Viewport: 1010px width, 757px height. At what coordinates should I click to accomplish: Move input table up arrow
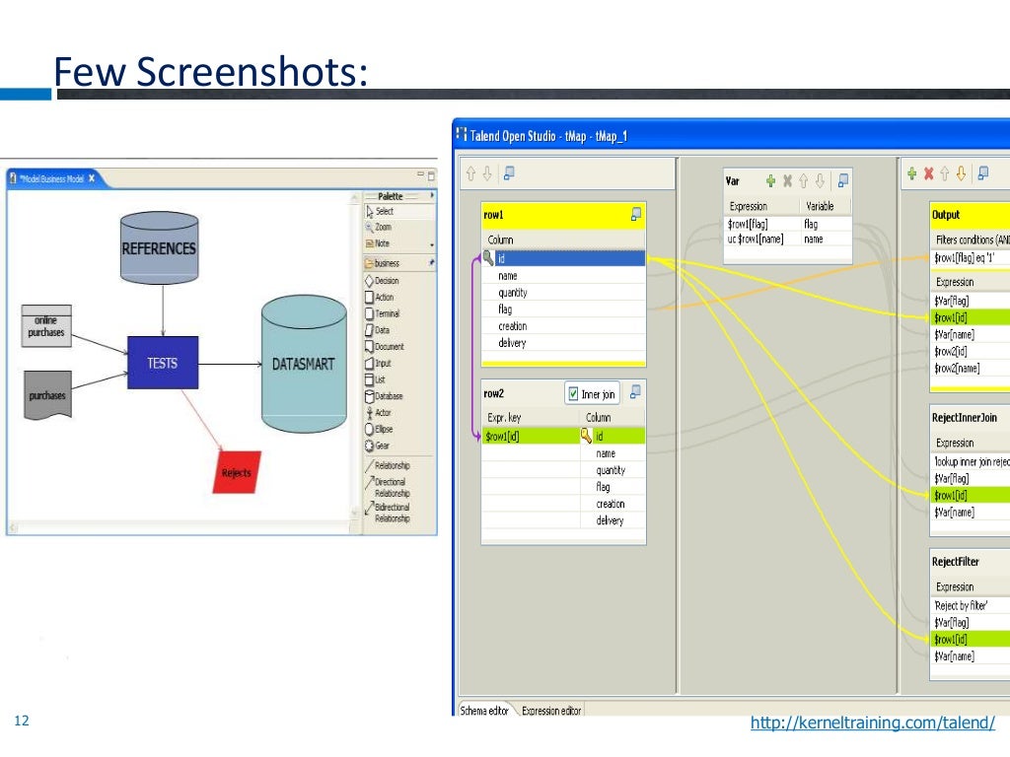click(x=470, y=173)
